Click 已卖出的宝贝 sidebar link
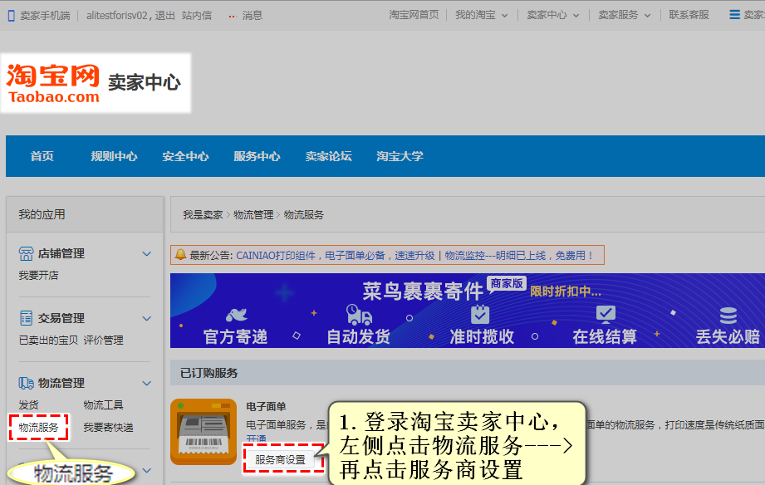 pyautogui.click(x=48, y=340)
